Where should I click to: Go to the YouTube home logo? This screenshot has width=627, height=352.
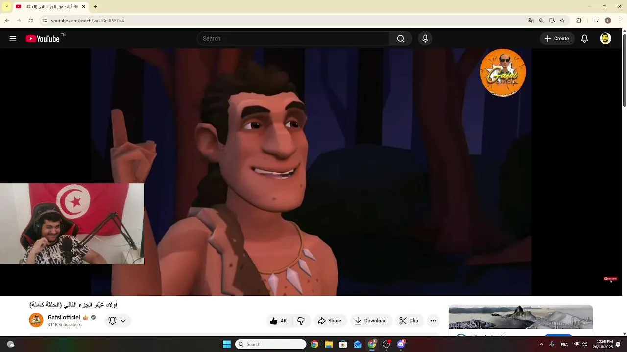[x=43, y=39]
